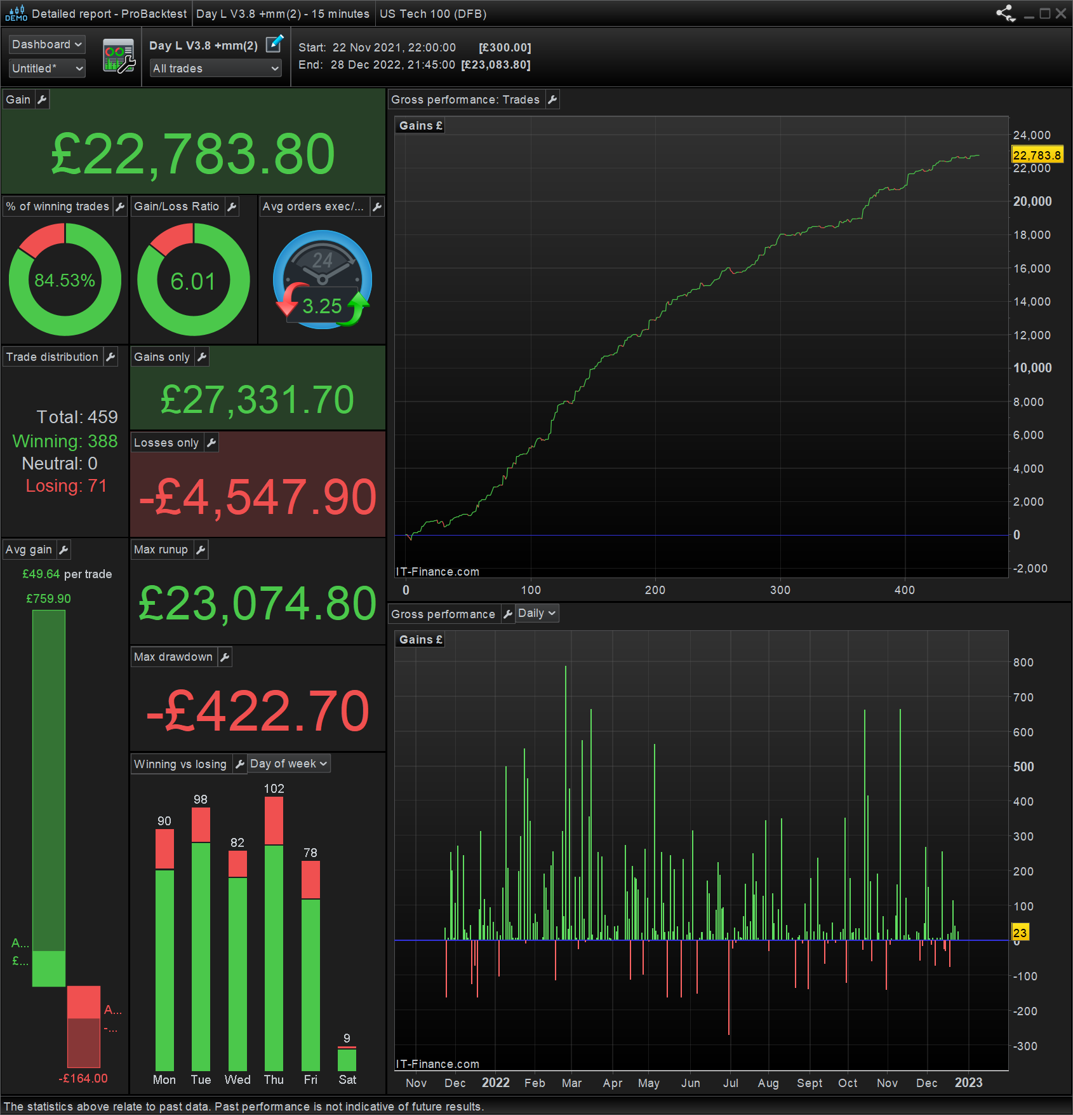
Task: Click the Wed bar with 82 trades
Action: [237, 961]
